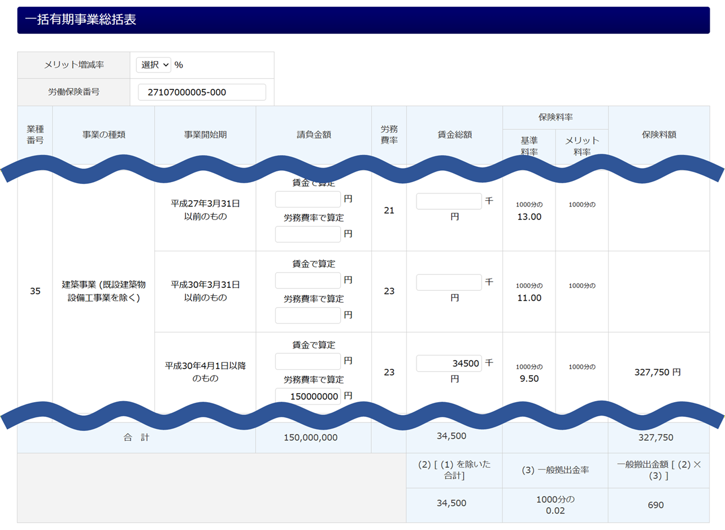Image resolution: width=725 pixels, height=530 pixels.
Task: Click the 賃金総額 field containing 34500
Action: pyautogui.click(x=449, y=363)
